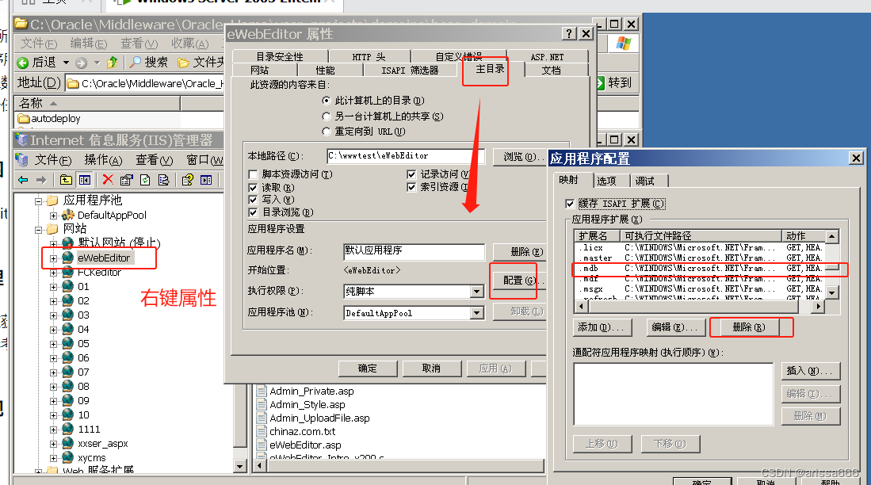Click the Help question mark toolbar icon
871x485 pixels.
click(189, 180)
